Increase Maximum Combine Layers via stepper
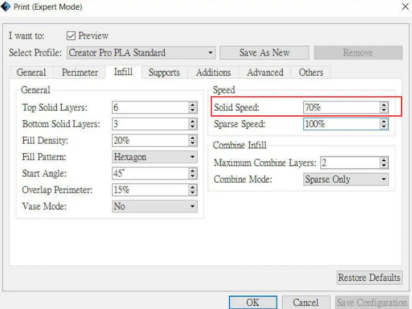This screenshot has width=412, height=309. tap(383, 160)
